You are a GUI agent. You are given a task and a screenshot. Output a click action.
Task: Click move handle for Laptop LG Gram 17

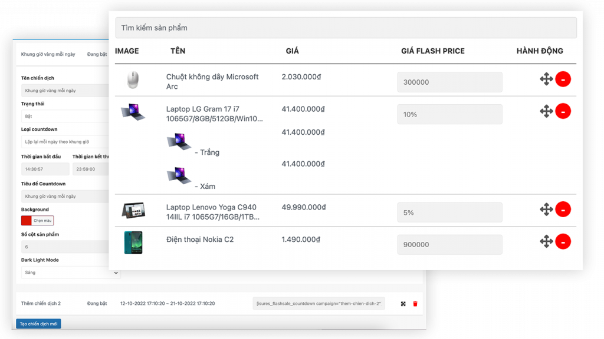tap(546, 111)
